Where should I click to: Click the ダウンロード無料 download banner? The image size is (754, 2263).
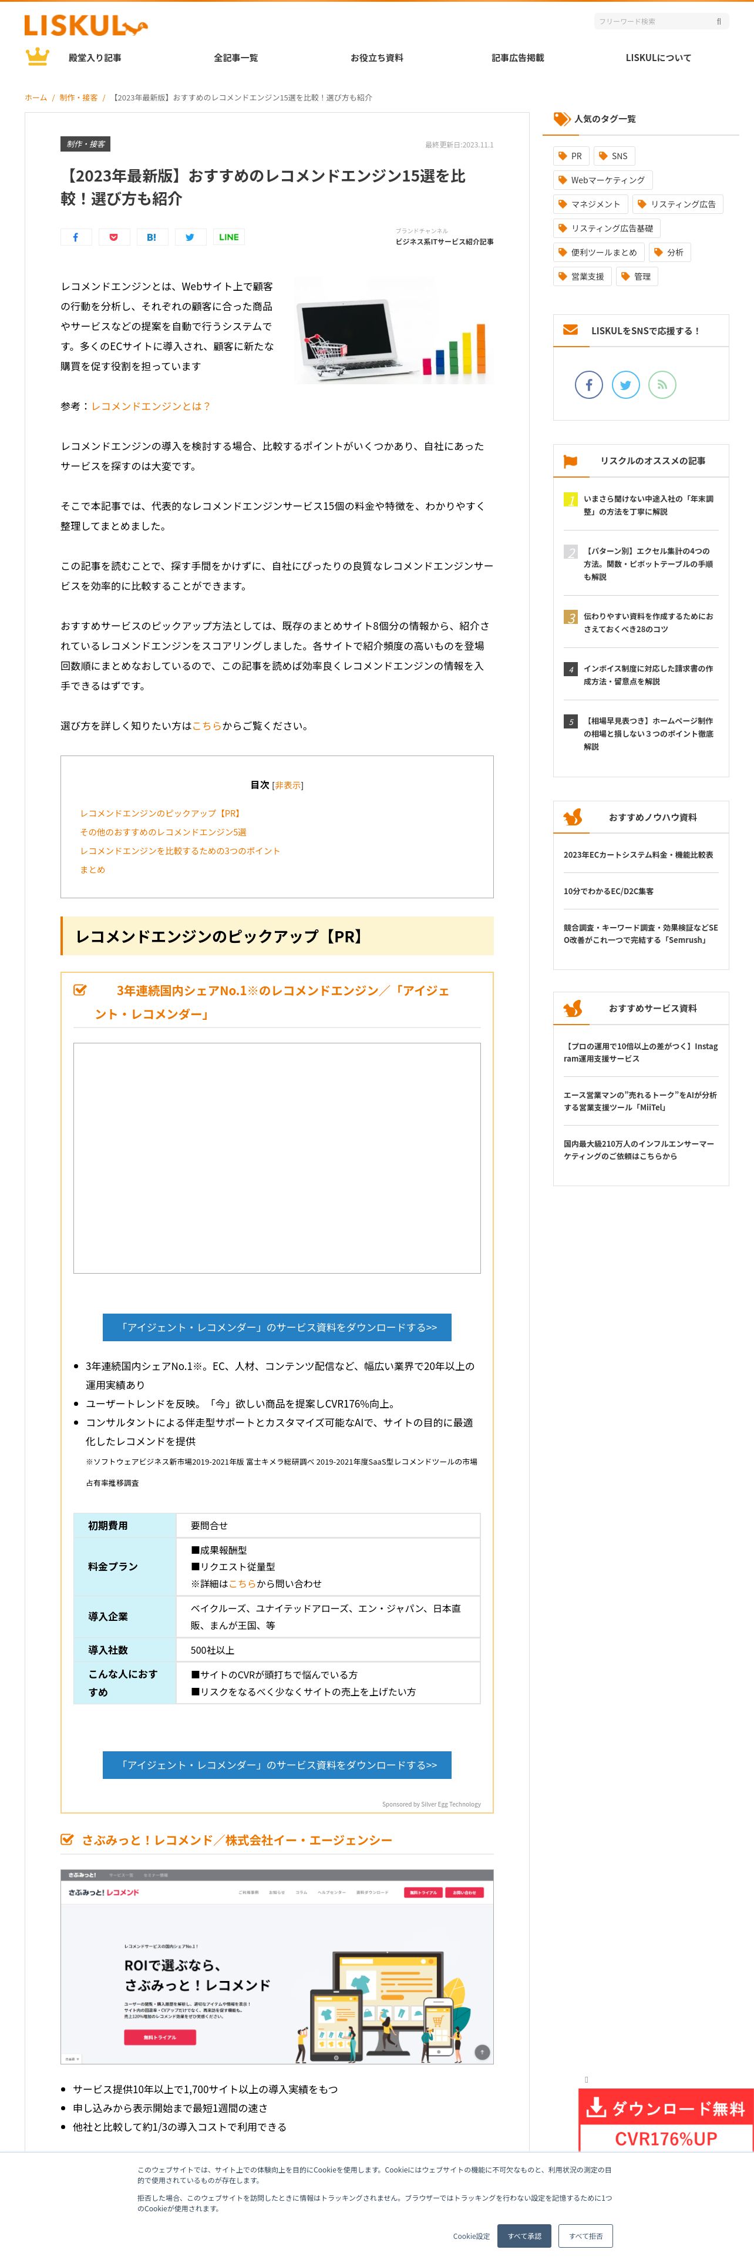pos(665,2121)
